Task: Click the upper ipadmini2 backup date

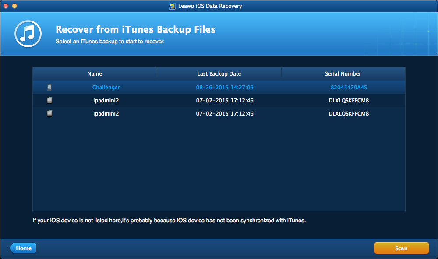Action: pyautogui.click(x=225, y=100)
